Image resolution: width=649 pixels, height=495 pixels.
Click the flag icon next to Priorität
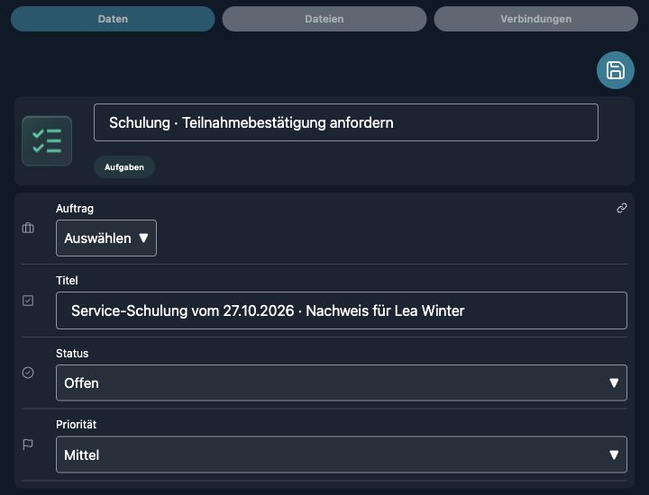click(x=28, y=445)
